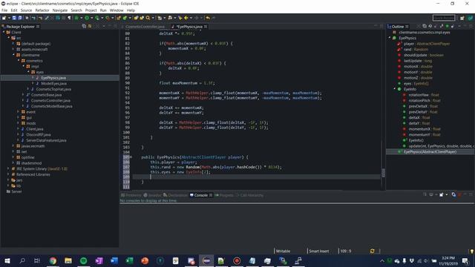The height and width of the screenshot is (267, 475).
Task: Click the green Run button in the toolbar
Action: (x=87, y=18)
